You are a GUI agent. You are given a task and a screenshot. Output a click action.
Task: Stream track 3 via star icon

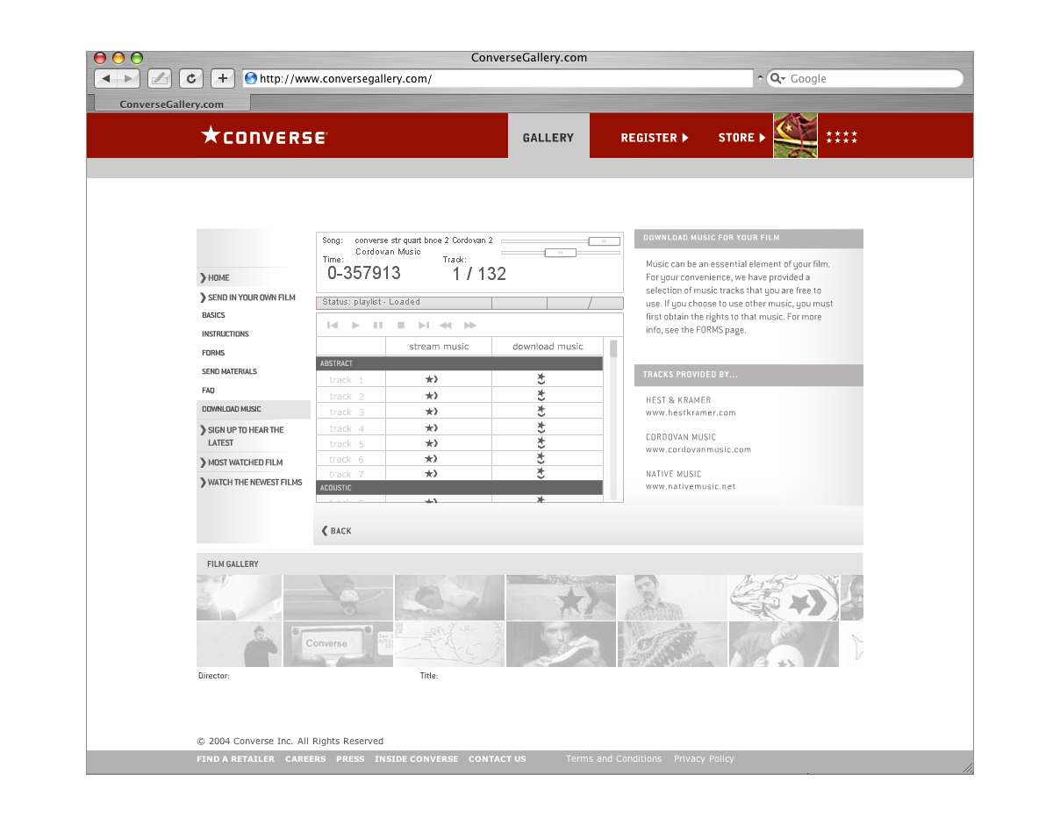[431, 412]
